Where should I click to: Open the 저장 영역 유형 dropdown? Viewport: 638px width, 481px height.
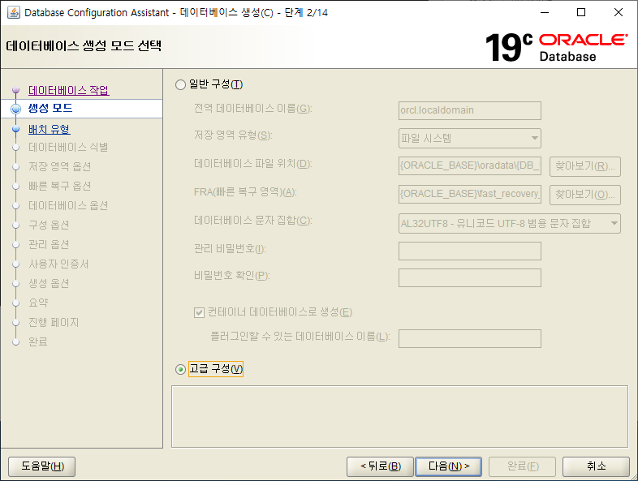click(x=469, y=138)
